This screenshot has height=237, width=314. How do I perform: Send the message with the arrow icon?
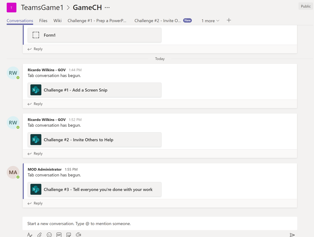(292, 235)
